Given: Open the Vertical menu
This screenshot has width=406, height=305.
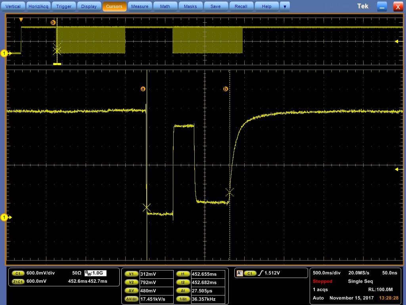Looking at the screenshot, I should 13,6.
